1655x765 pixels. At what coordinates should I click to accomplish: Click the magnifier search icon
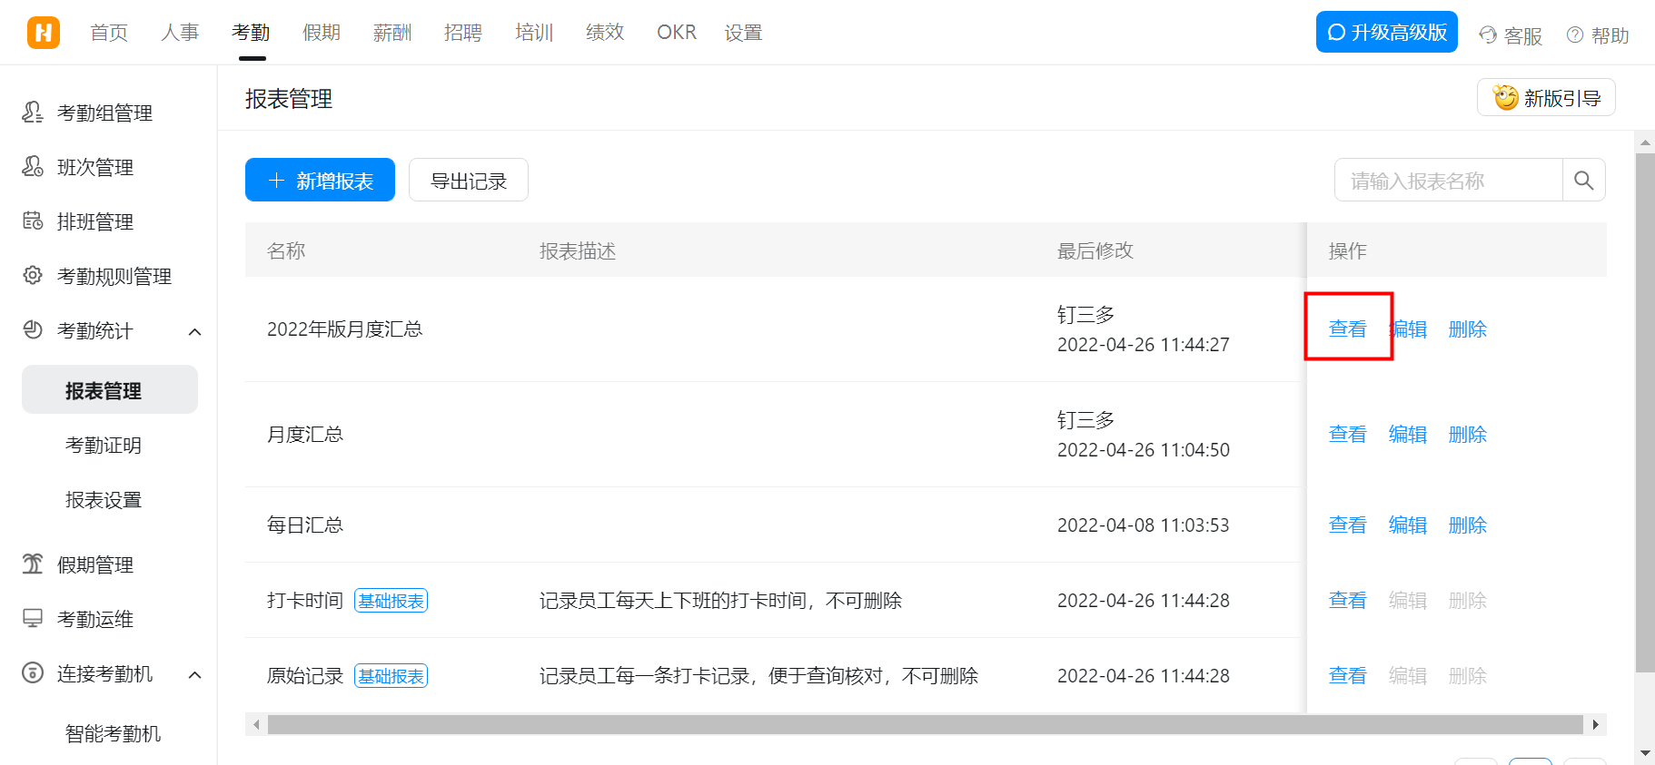pyautogui.click(x=1583, y=181)
